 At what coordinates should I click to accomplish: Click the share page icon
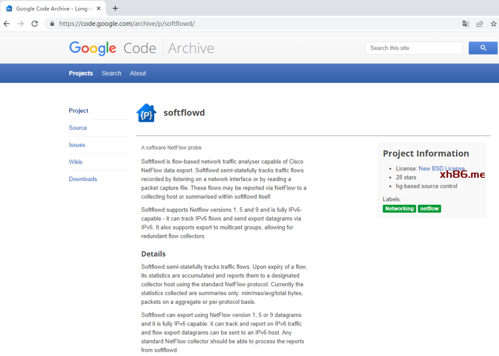coord(480,24)
